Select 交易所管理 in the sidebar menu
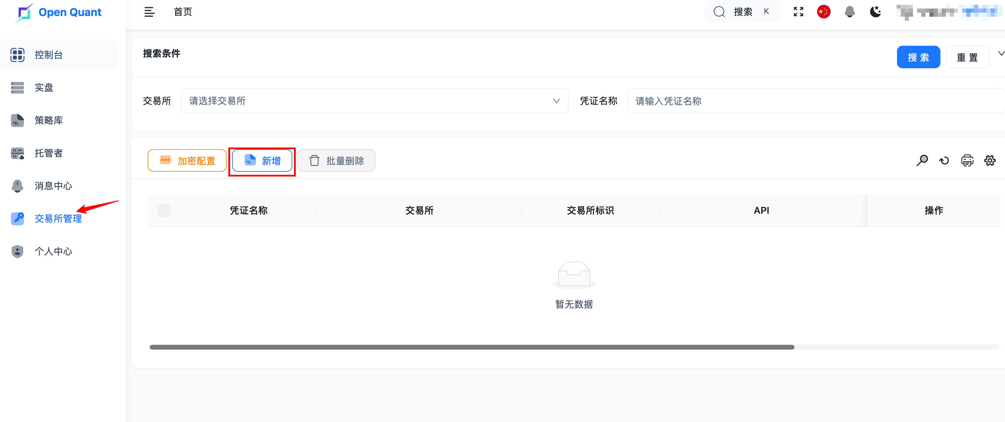Viewport: 1005px width, 422px height. [x=58, y=219]
